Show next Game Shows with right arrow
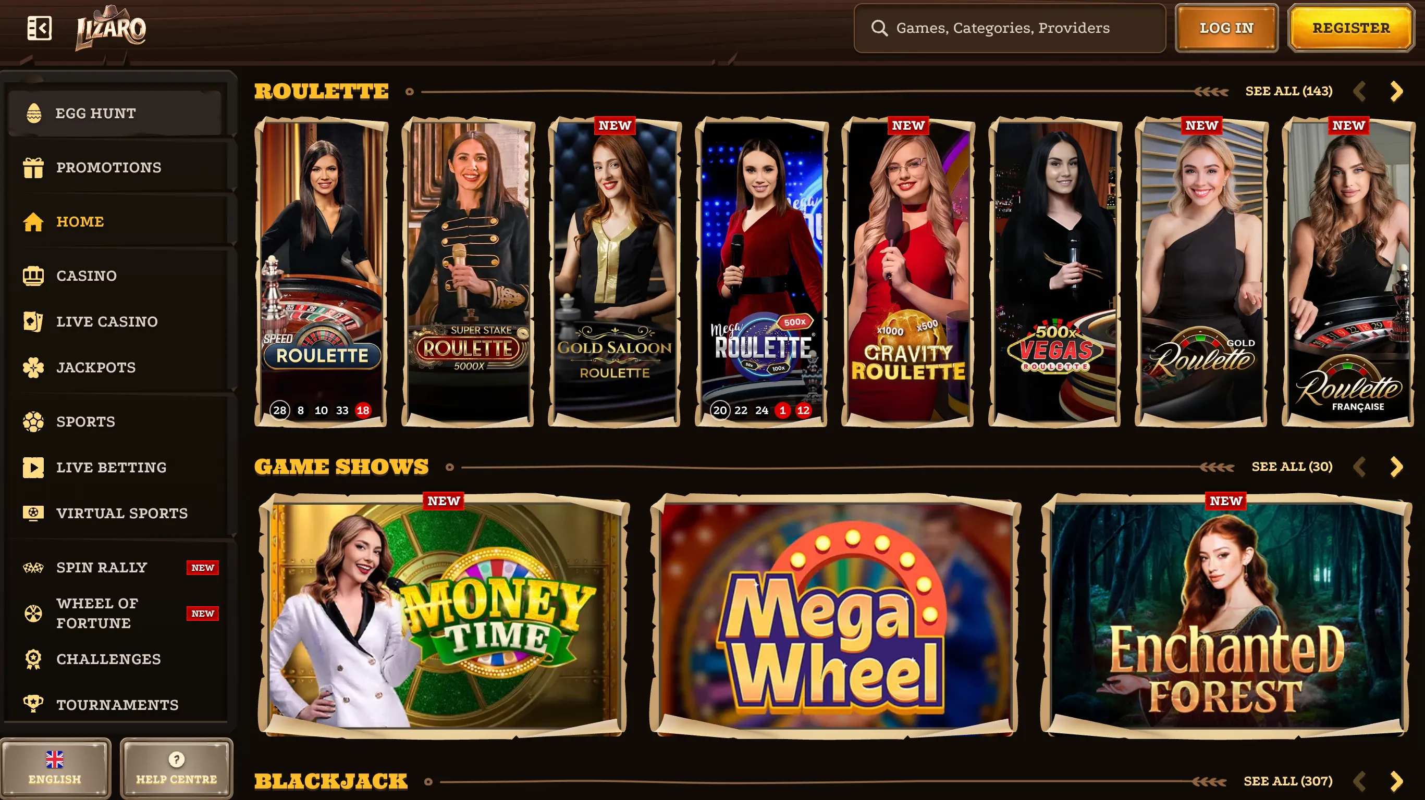This screenshot has width=1425, height=800. 1396,467
